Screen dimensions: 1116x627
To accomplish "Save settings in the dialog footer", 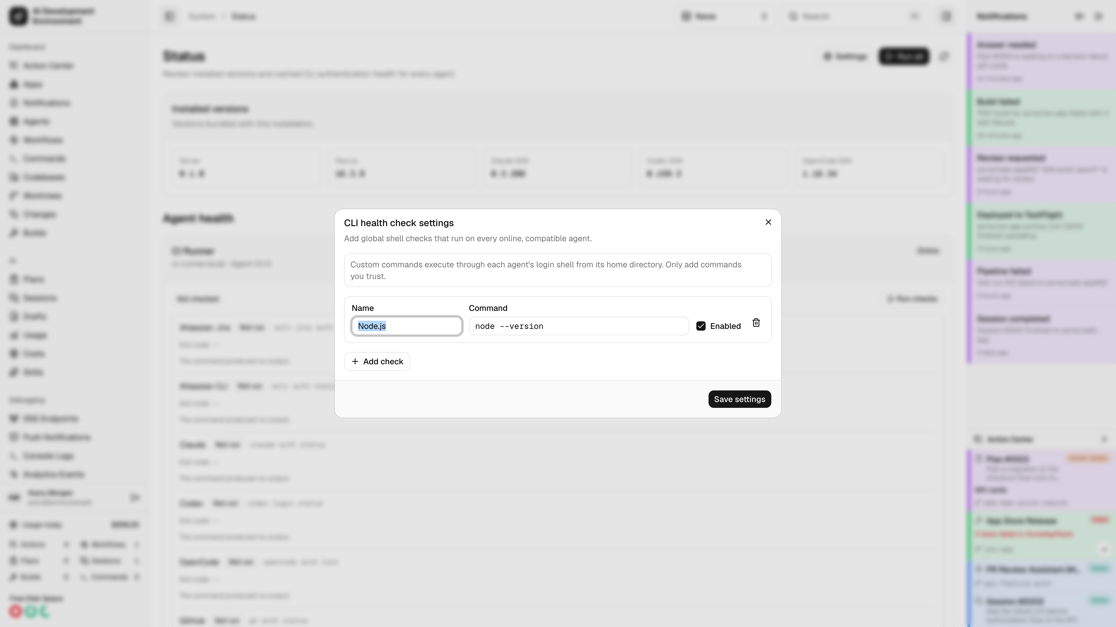I will [740, 399].
